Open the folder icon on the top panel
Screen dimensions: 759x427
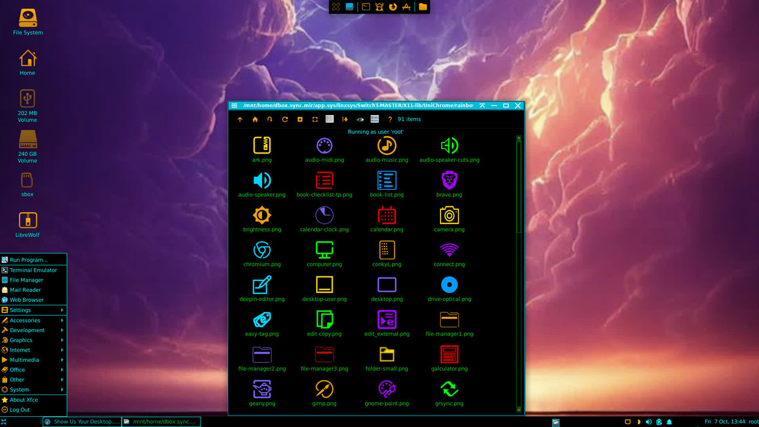click(x=423, y=7)
